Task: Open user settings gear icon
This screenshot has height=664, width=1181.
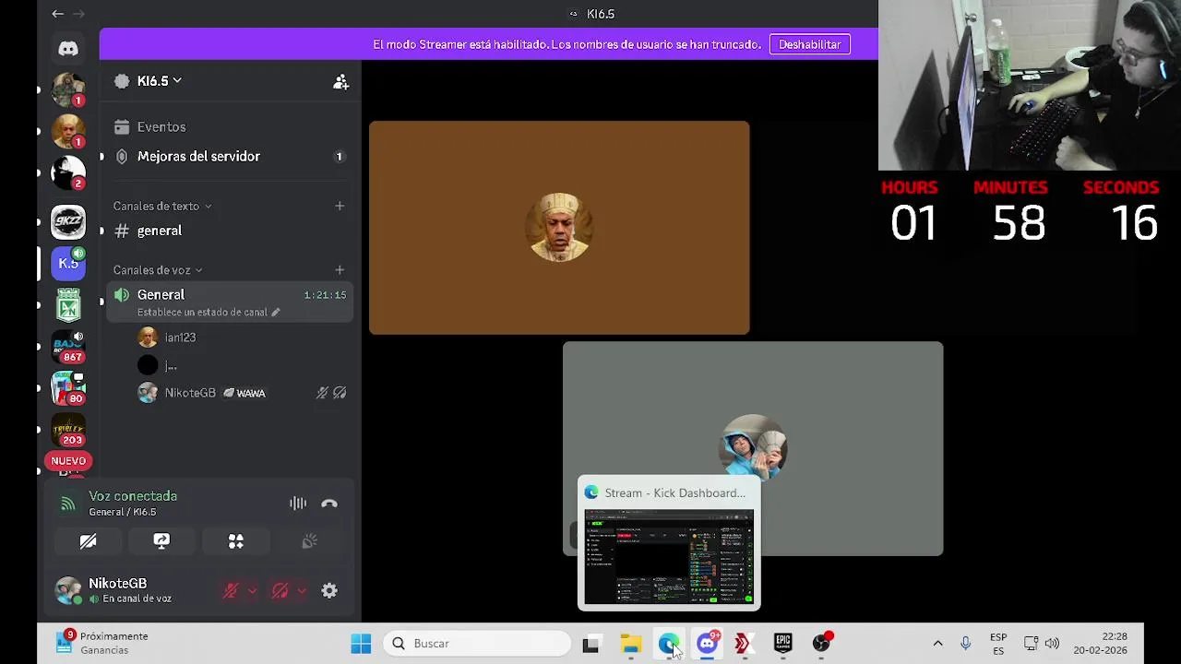Action: point(329,591)
